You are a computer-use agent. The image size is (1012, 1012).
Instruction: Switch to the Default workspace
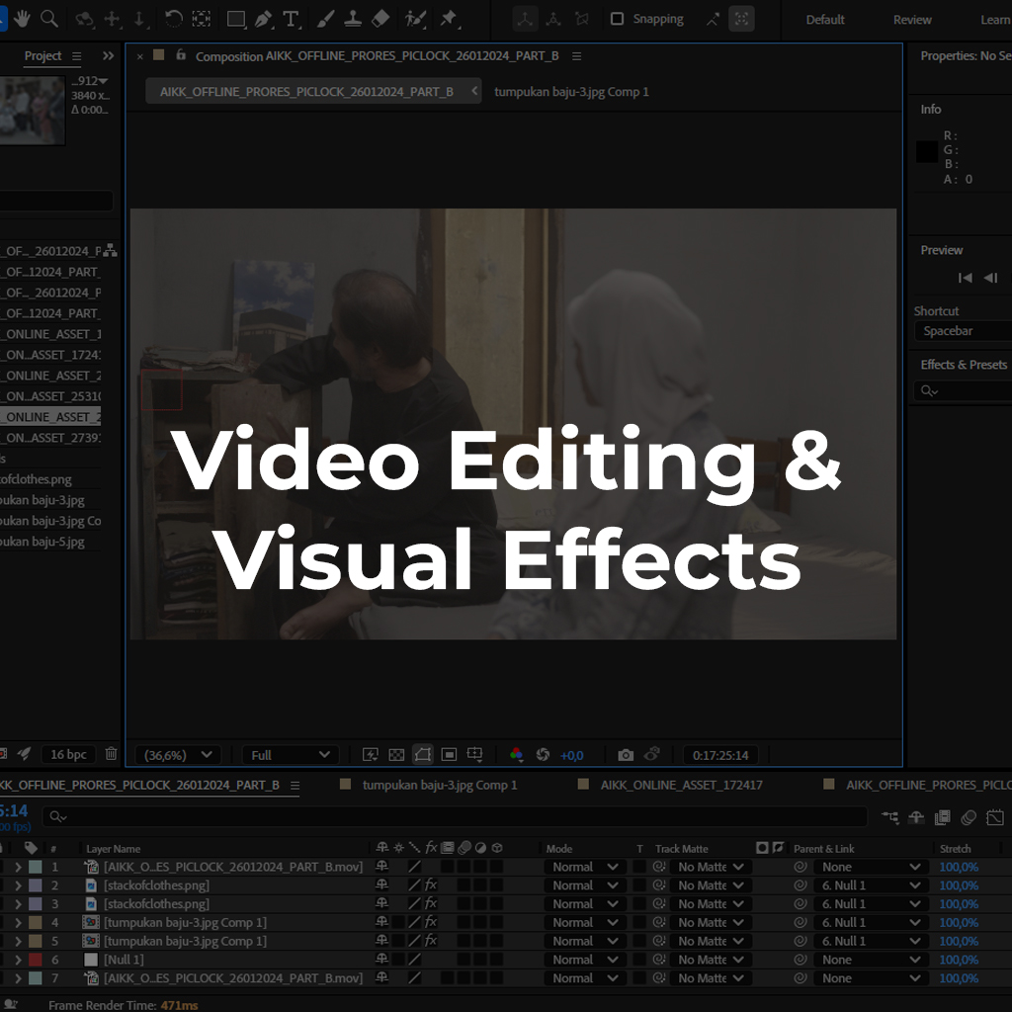(824, 20)
